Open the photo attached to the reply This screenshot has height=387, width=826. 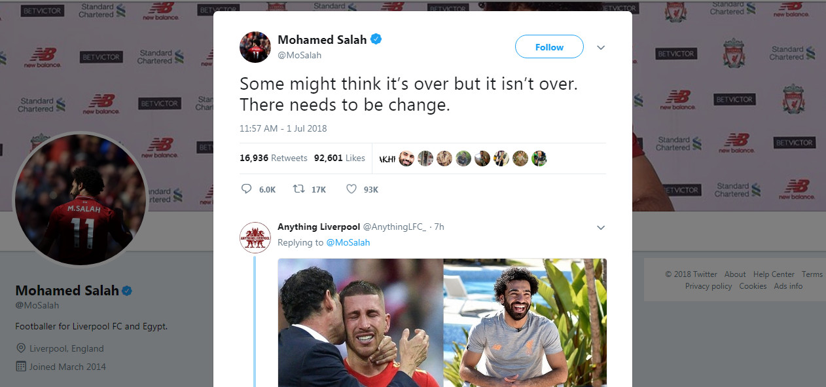click(442, 323)
